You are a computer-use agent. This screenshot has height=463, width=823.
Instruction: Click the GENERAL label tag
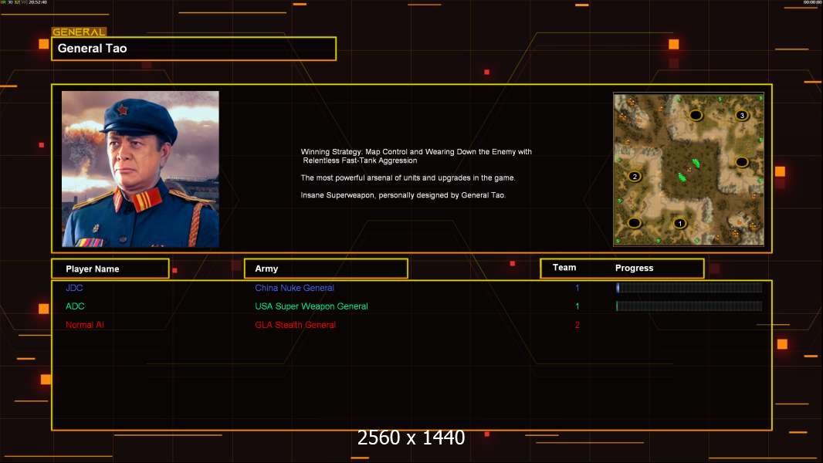(x=79, y=32)
